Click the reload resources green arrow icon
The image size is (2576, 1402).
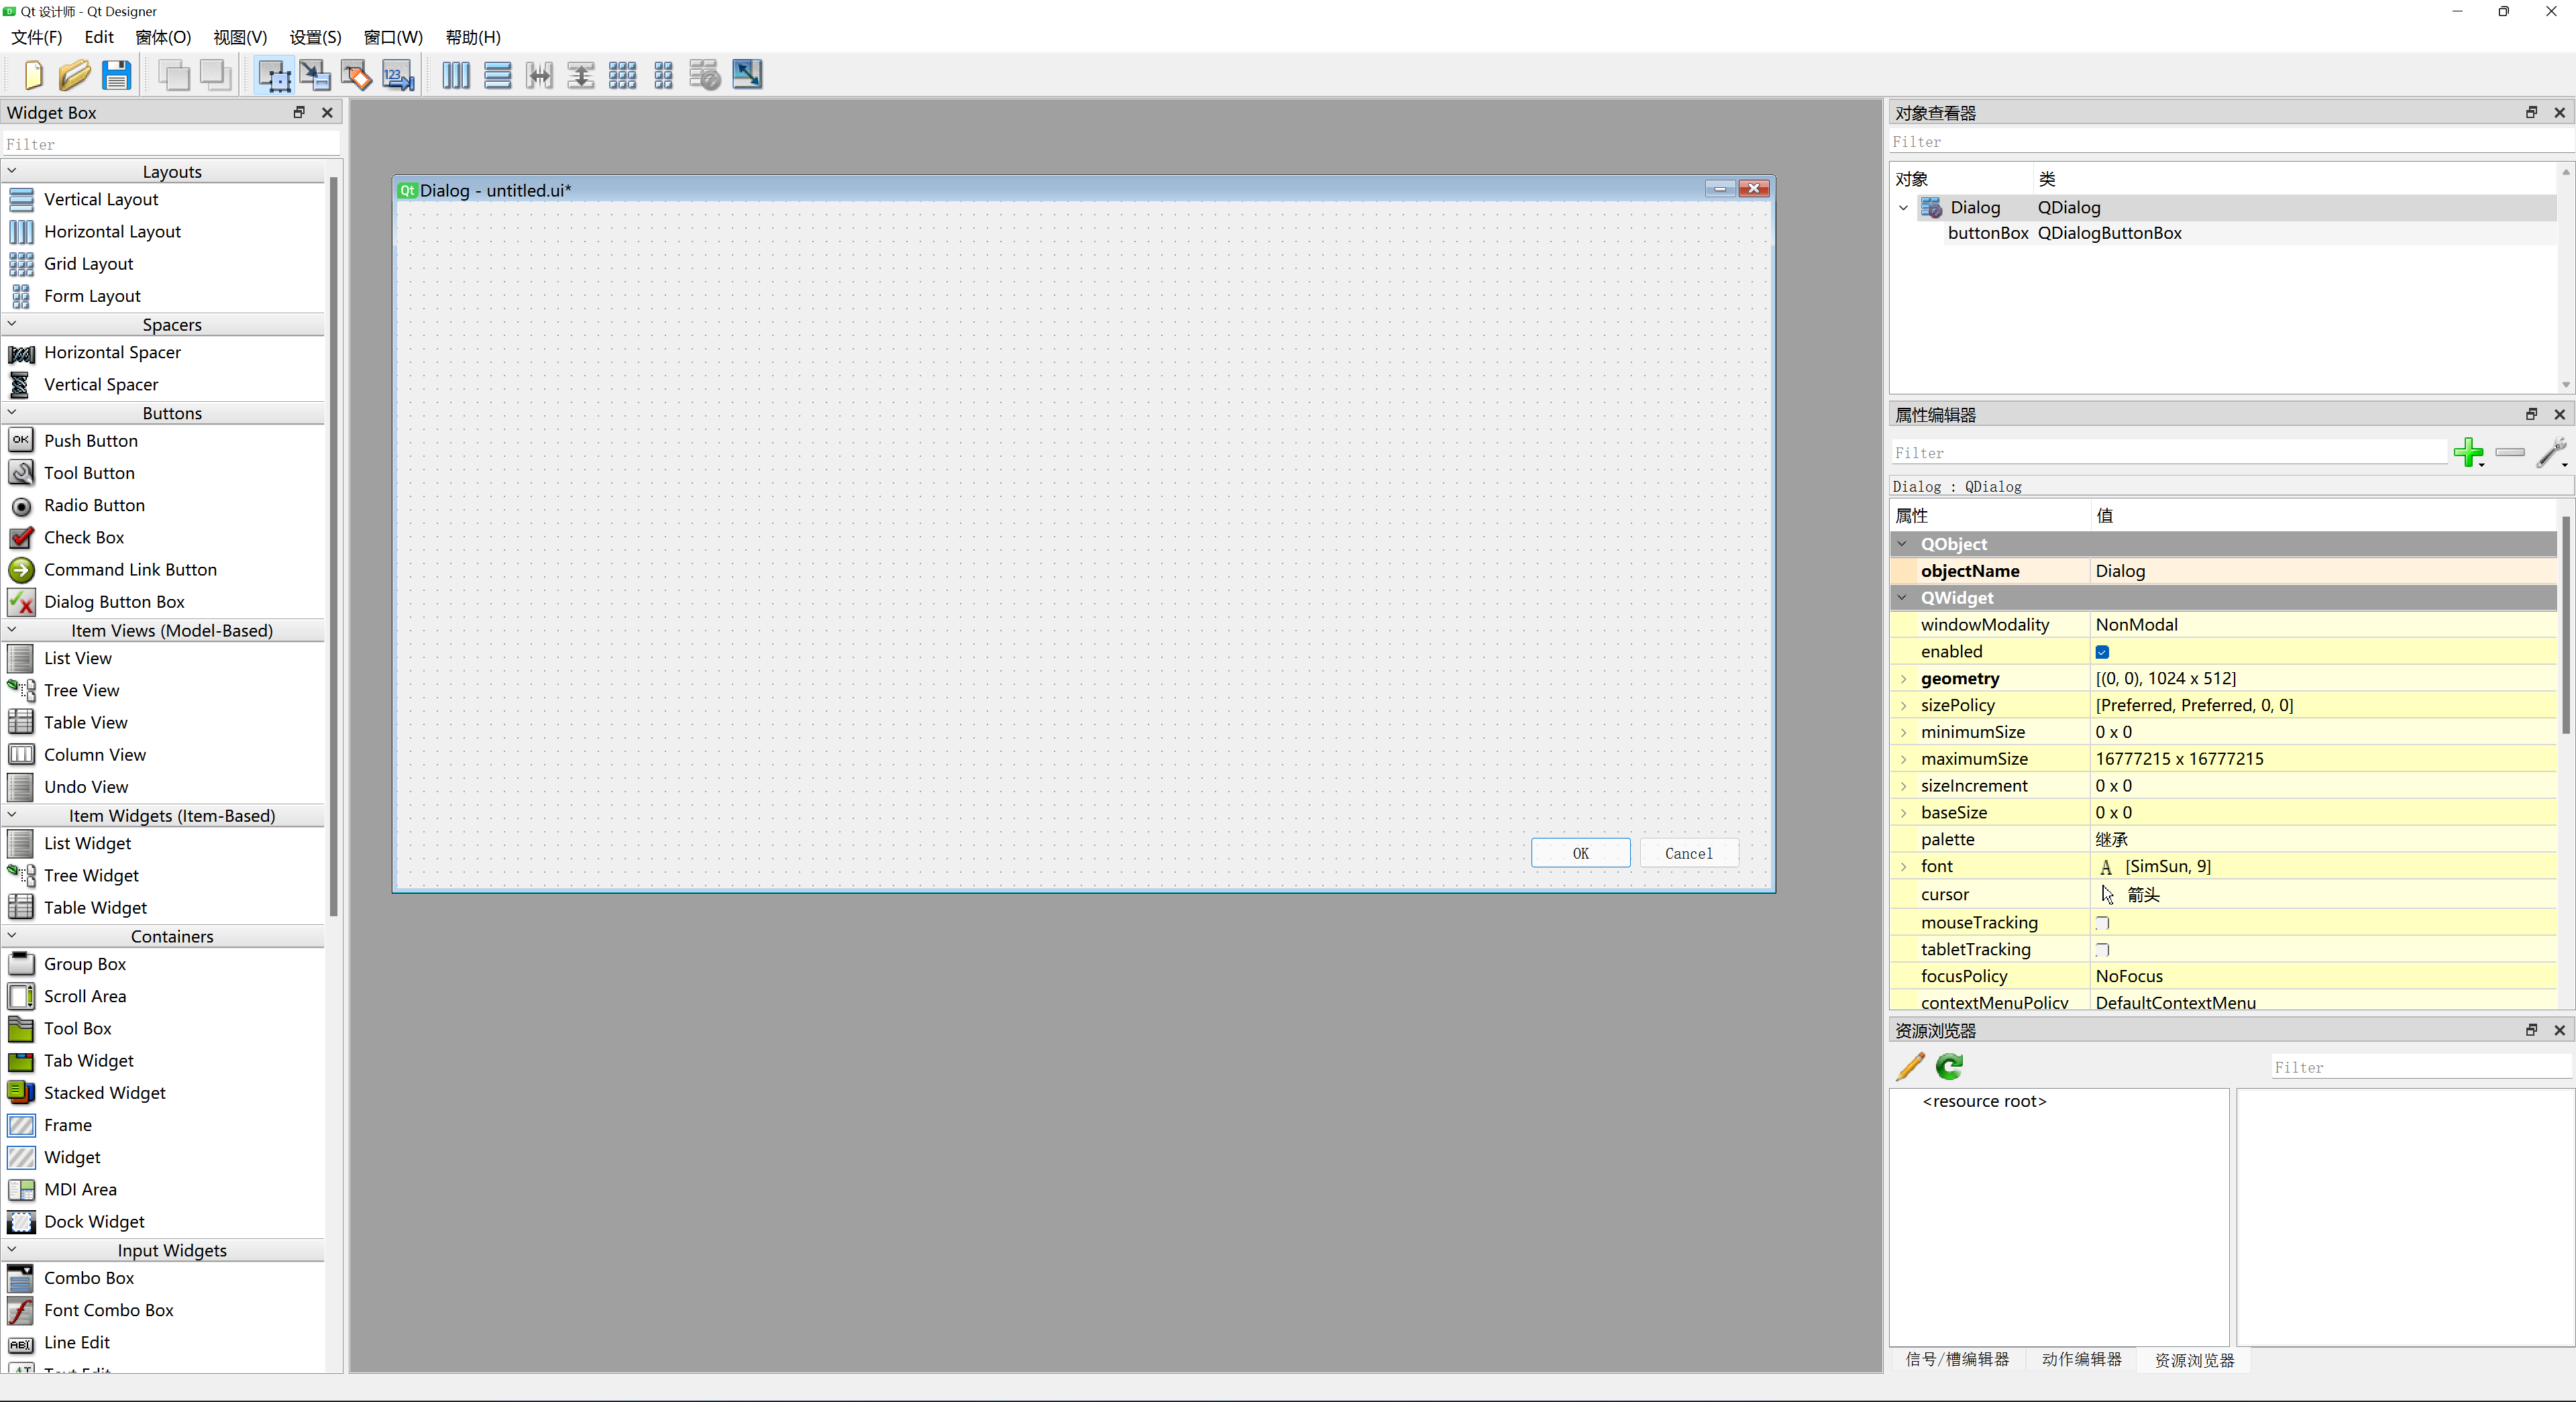point(1949,1066)
